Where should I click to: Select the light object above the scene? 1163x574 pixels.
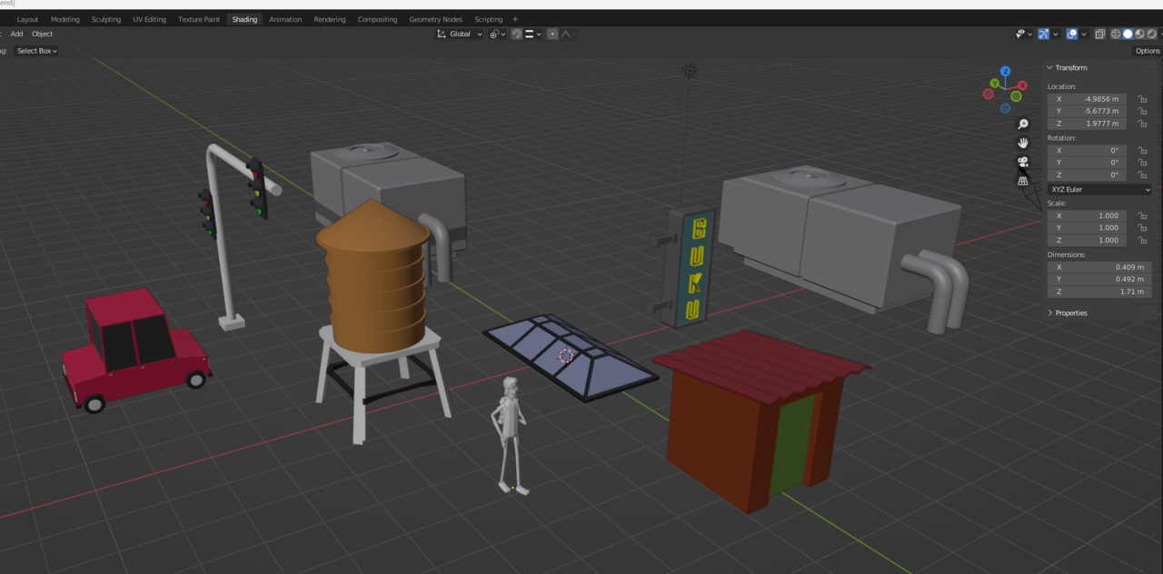pyautogui.click(x=690, y=71)
